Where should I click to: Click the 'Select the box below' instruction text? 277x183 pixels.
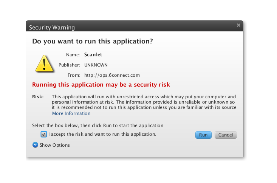[97, 125]
